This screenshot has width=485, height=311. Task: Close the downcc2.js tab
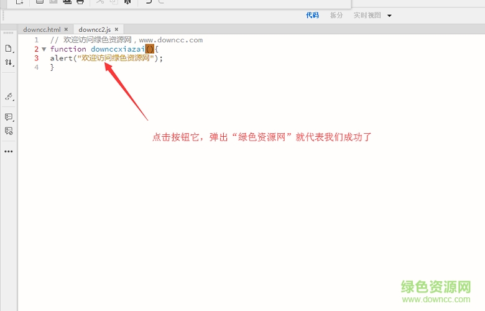pos(117,29)
